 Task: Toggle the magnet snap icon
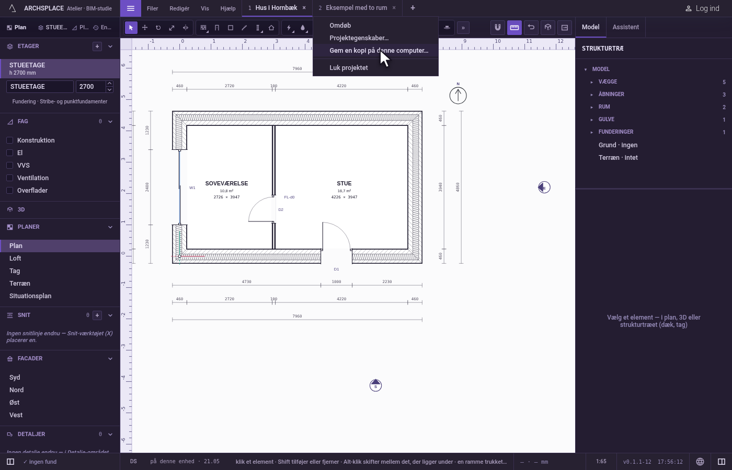(x=498, y=28)
